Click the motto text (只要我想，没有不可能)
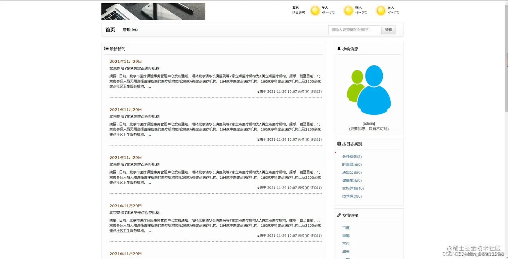 click(369, 129)
